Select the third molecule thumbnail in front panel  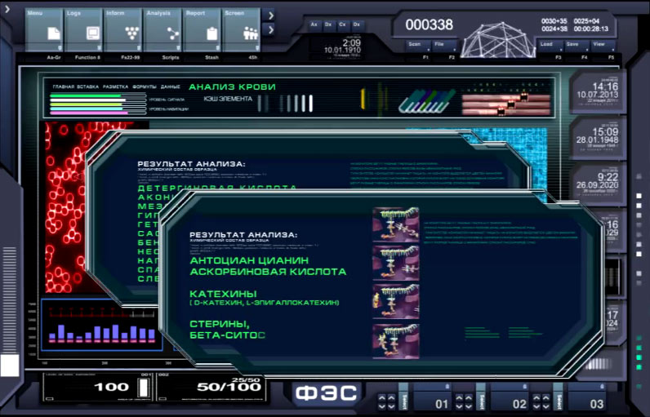[x=396, y=301]
